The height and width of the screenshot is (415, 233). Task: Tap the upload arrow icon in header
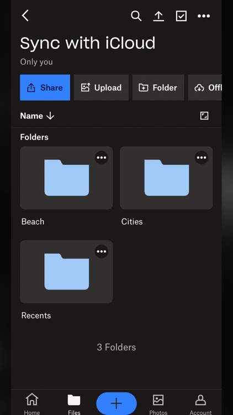158,16
